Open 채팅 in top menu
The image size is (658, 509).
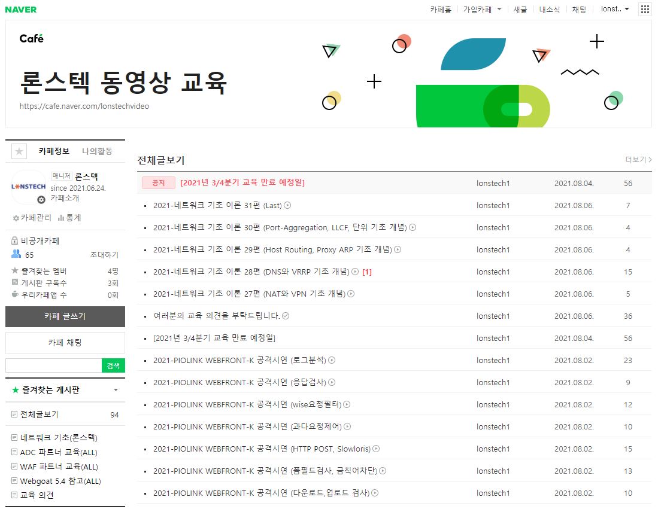[579, 9]
